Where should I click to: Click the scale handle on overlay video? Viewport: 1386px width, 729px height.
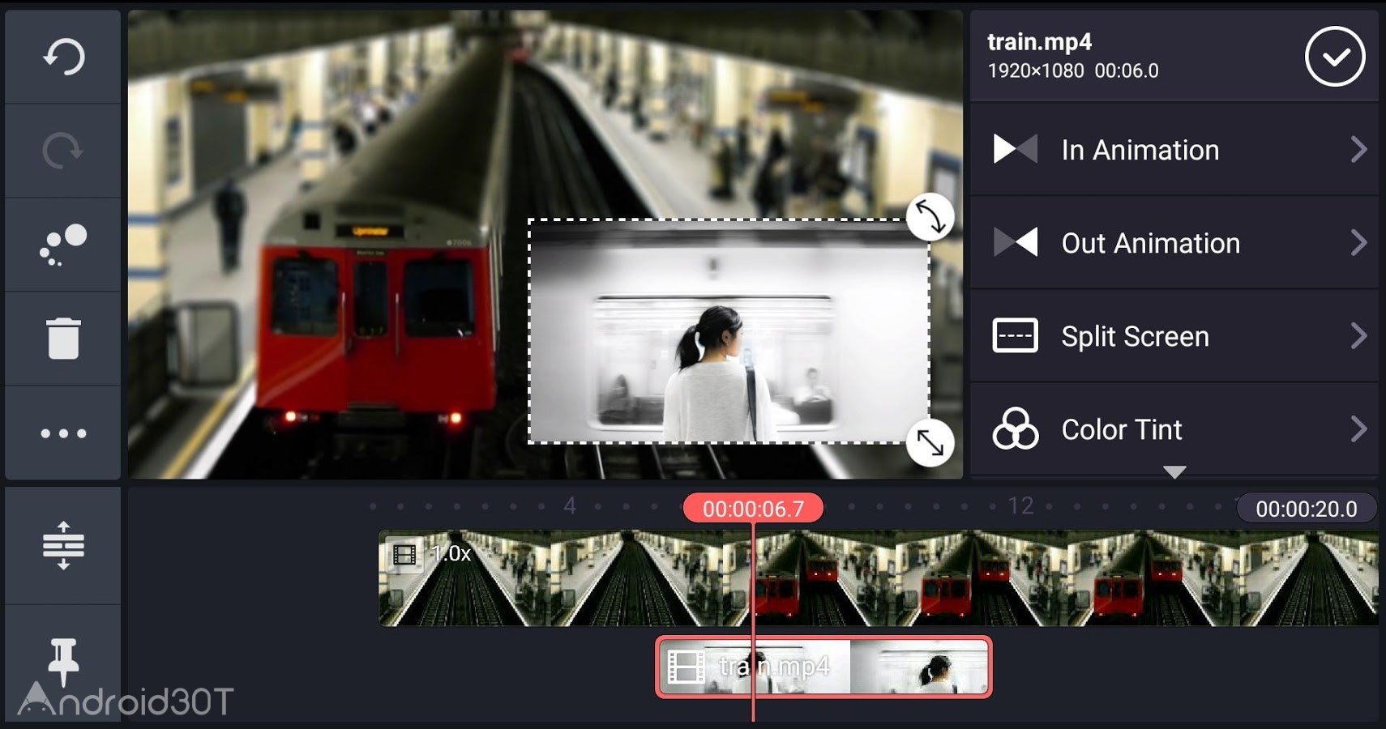[x=930, y=443]
